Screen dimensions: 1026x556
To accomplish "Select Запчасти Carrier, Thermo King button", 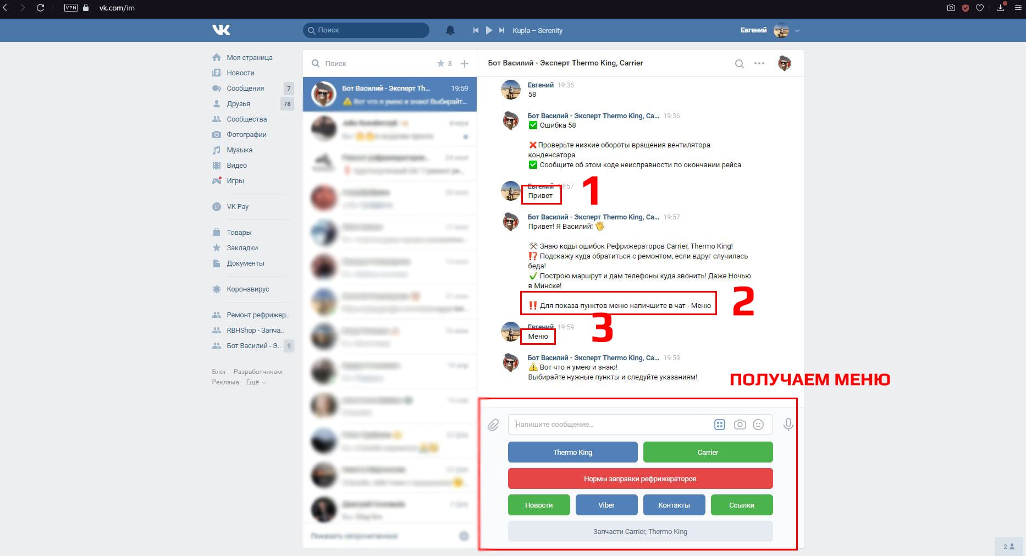I will tap(640, 531).
